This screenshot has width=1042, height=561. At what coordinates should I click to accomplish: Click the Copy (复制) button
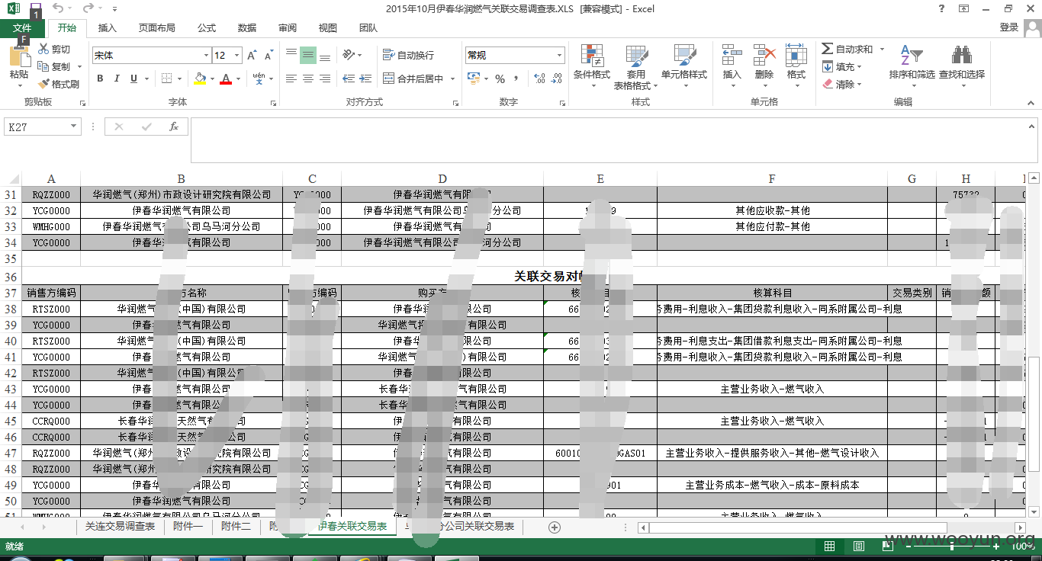54,66
